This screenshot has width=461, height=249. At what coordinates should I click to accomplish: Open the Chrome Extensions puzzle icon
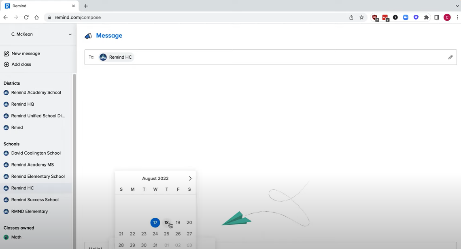(426, 17)
